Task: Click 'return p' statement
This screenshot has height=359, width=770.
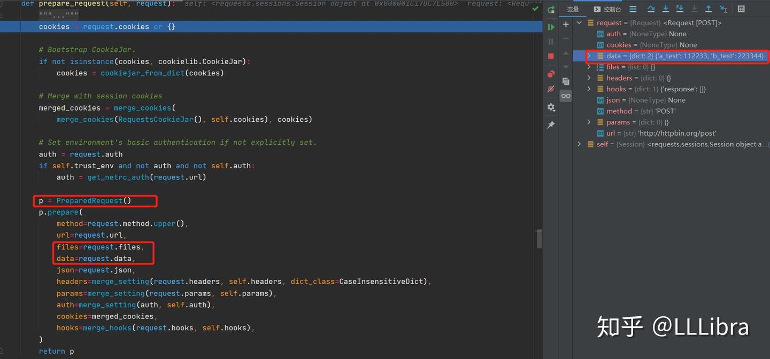Action: pyautogui.click(x=57, y=352)
